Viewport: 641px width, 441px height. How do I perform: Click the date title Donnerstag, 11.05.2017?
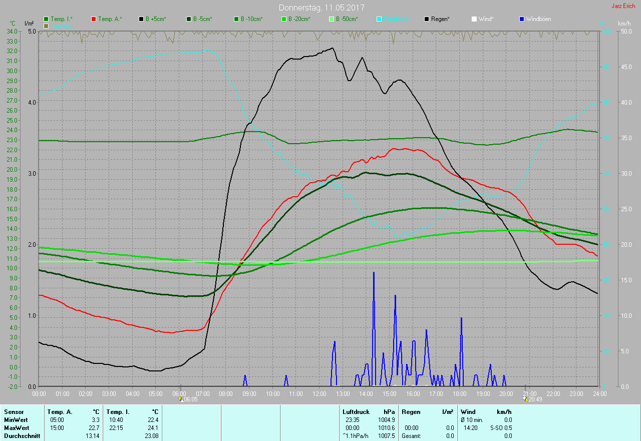point(322,8)
